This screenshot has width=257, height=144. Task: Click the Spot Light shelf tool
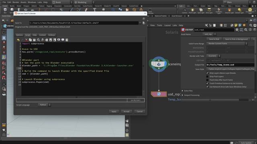(201, 11)
